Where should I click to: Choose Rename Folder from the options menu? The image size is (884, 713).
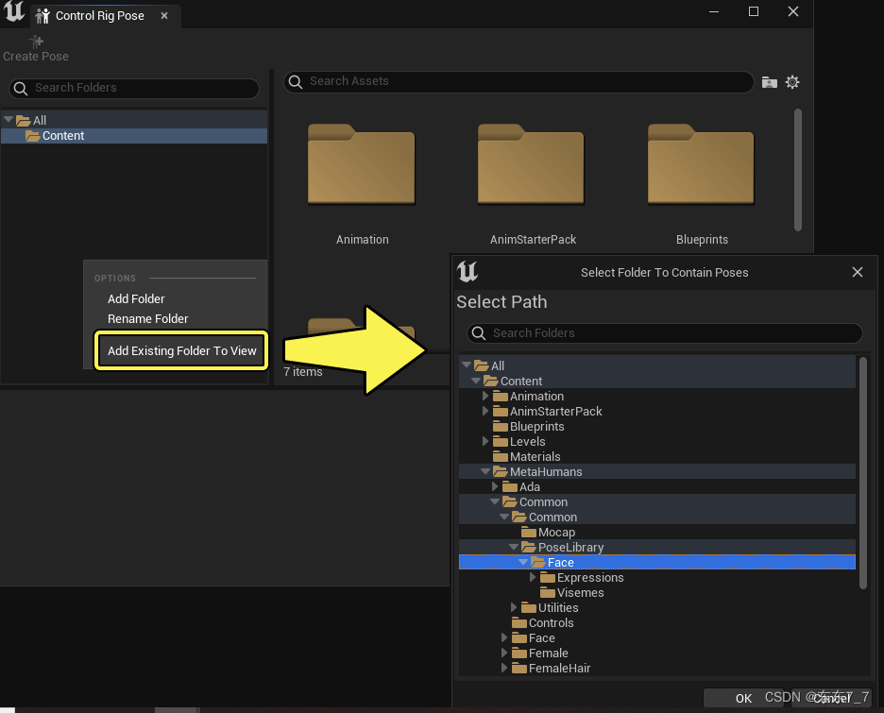click(147, 318)
